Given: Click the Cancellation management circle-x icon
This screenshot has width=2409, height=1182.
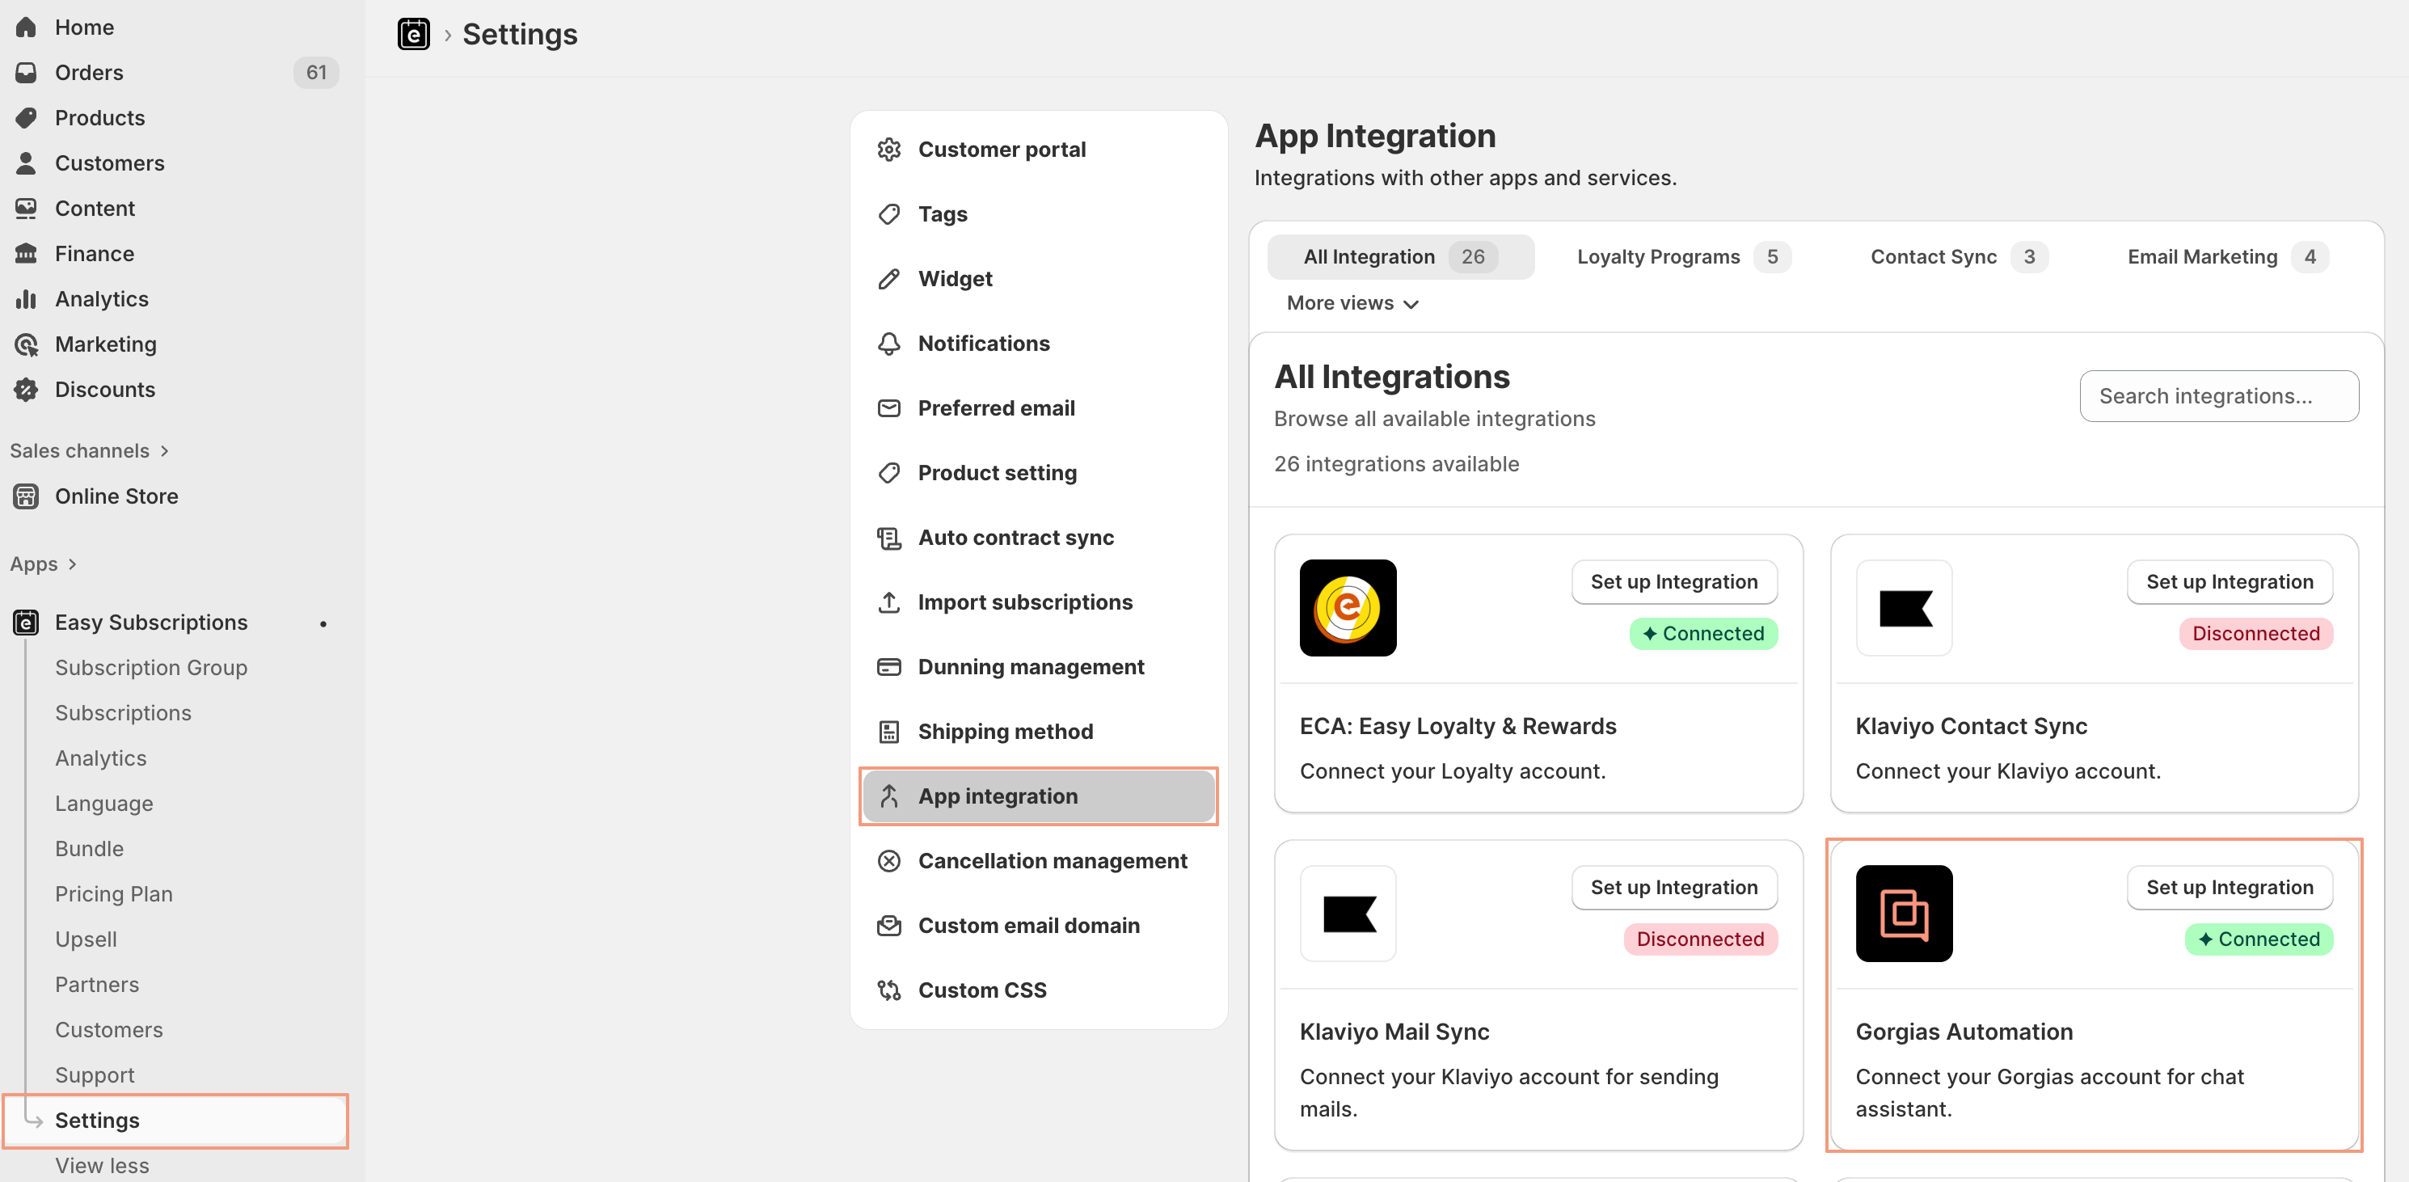Looking at the screenshot, I should pyautogui.click(x=888, y=860).
